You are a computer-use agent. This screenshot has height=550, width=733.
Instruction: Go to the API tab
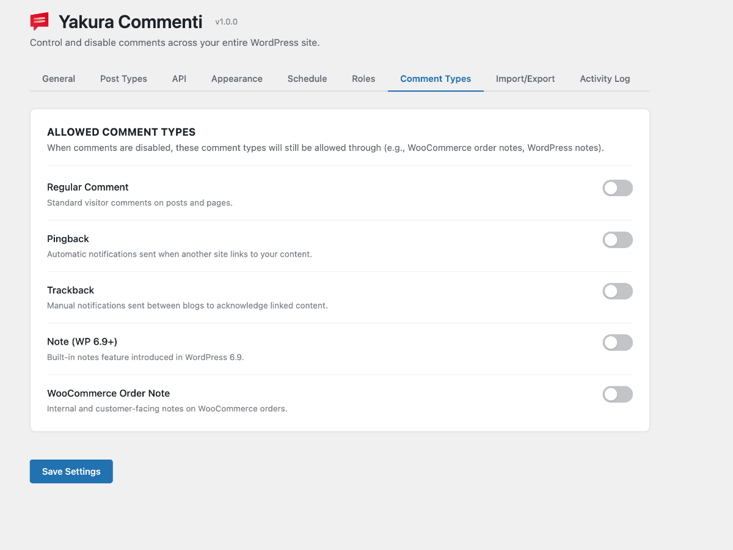[179, 79]
